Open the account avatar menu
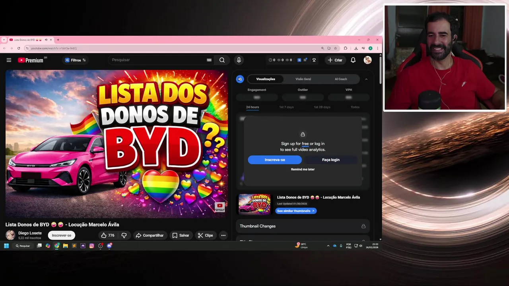 coord(367,60)
